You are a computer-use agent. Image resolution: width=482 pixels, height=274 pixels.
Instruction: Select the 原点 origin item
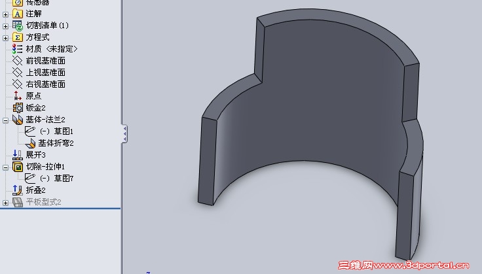[33, 95]
